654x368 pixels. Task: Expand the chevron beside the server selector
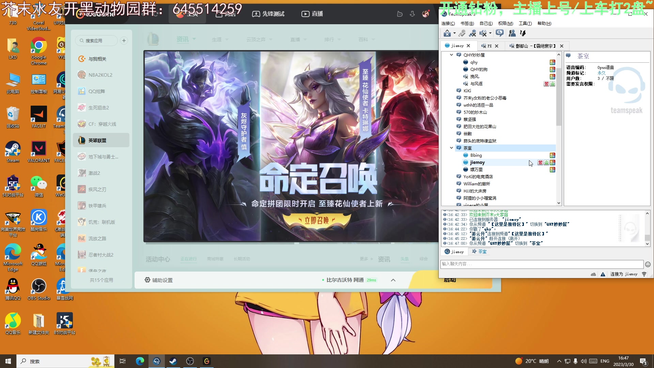pyautogui.click(x=393, y=280)
